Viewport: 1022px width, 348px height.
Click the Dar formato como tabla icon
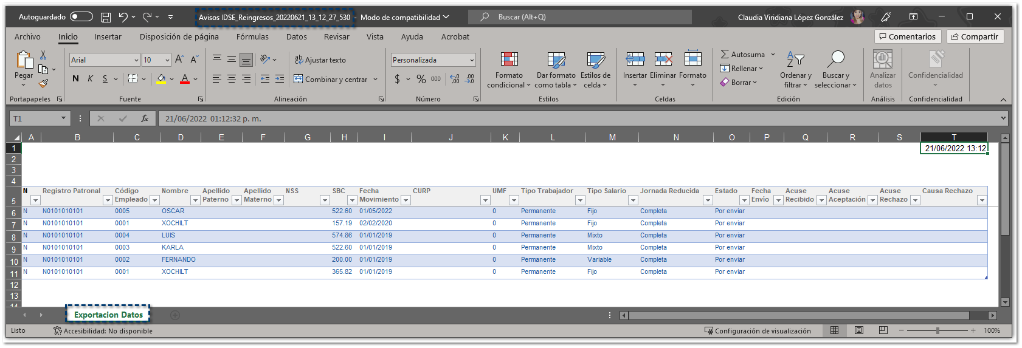pos(556,60)
